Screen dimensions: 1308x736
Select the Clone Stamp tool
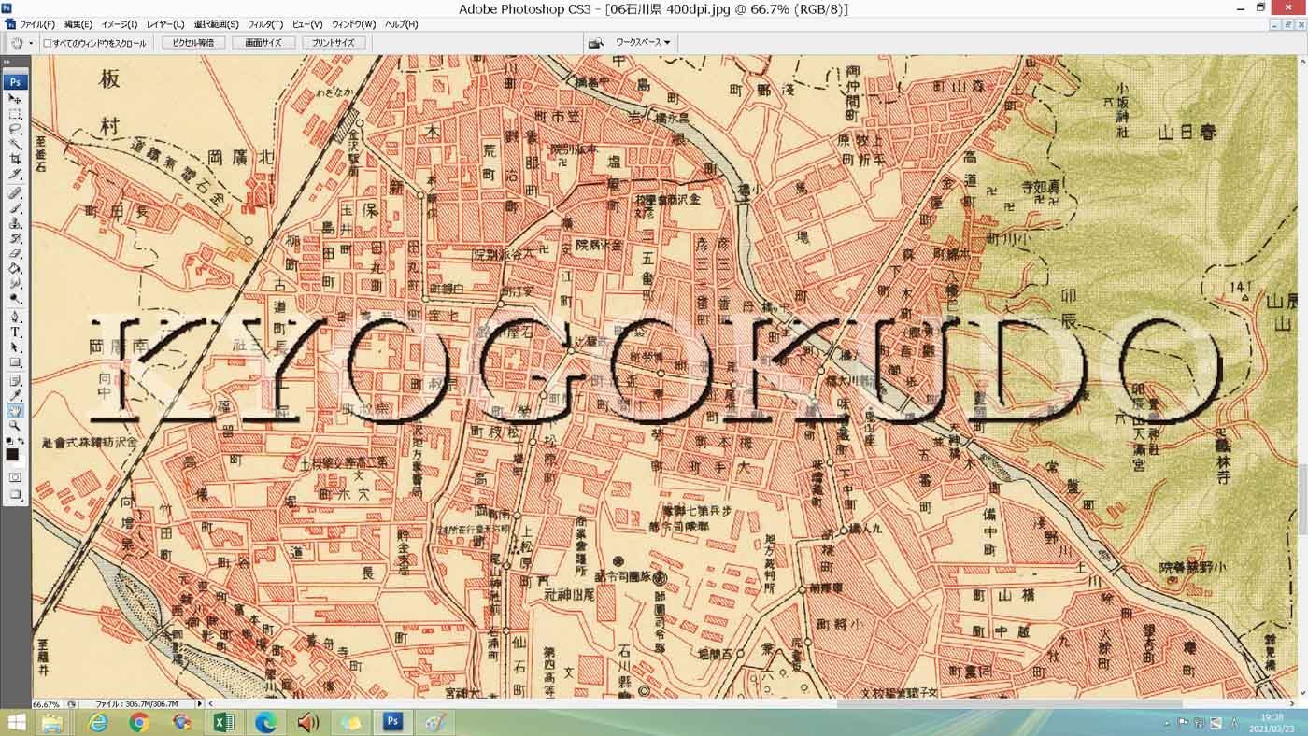point(15,222)
